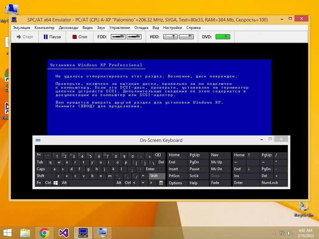Tap the PrtScn key

pyautogui.click(x=177, y=176)
